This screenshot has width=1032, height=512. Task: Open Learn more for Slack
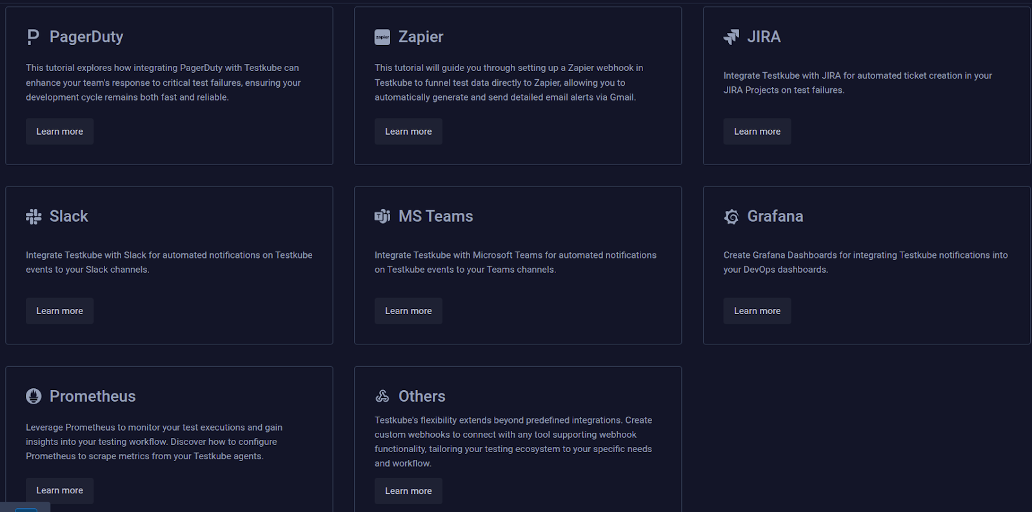59,311
